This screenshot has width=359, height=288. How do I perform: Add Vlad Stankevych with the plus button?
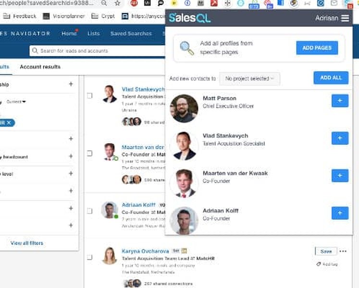point(340,138)
